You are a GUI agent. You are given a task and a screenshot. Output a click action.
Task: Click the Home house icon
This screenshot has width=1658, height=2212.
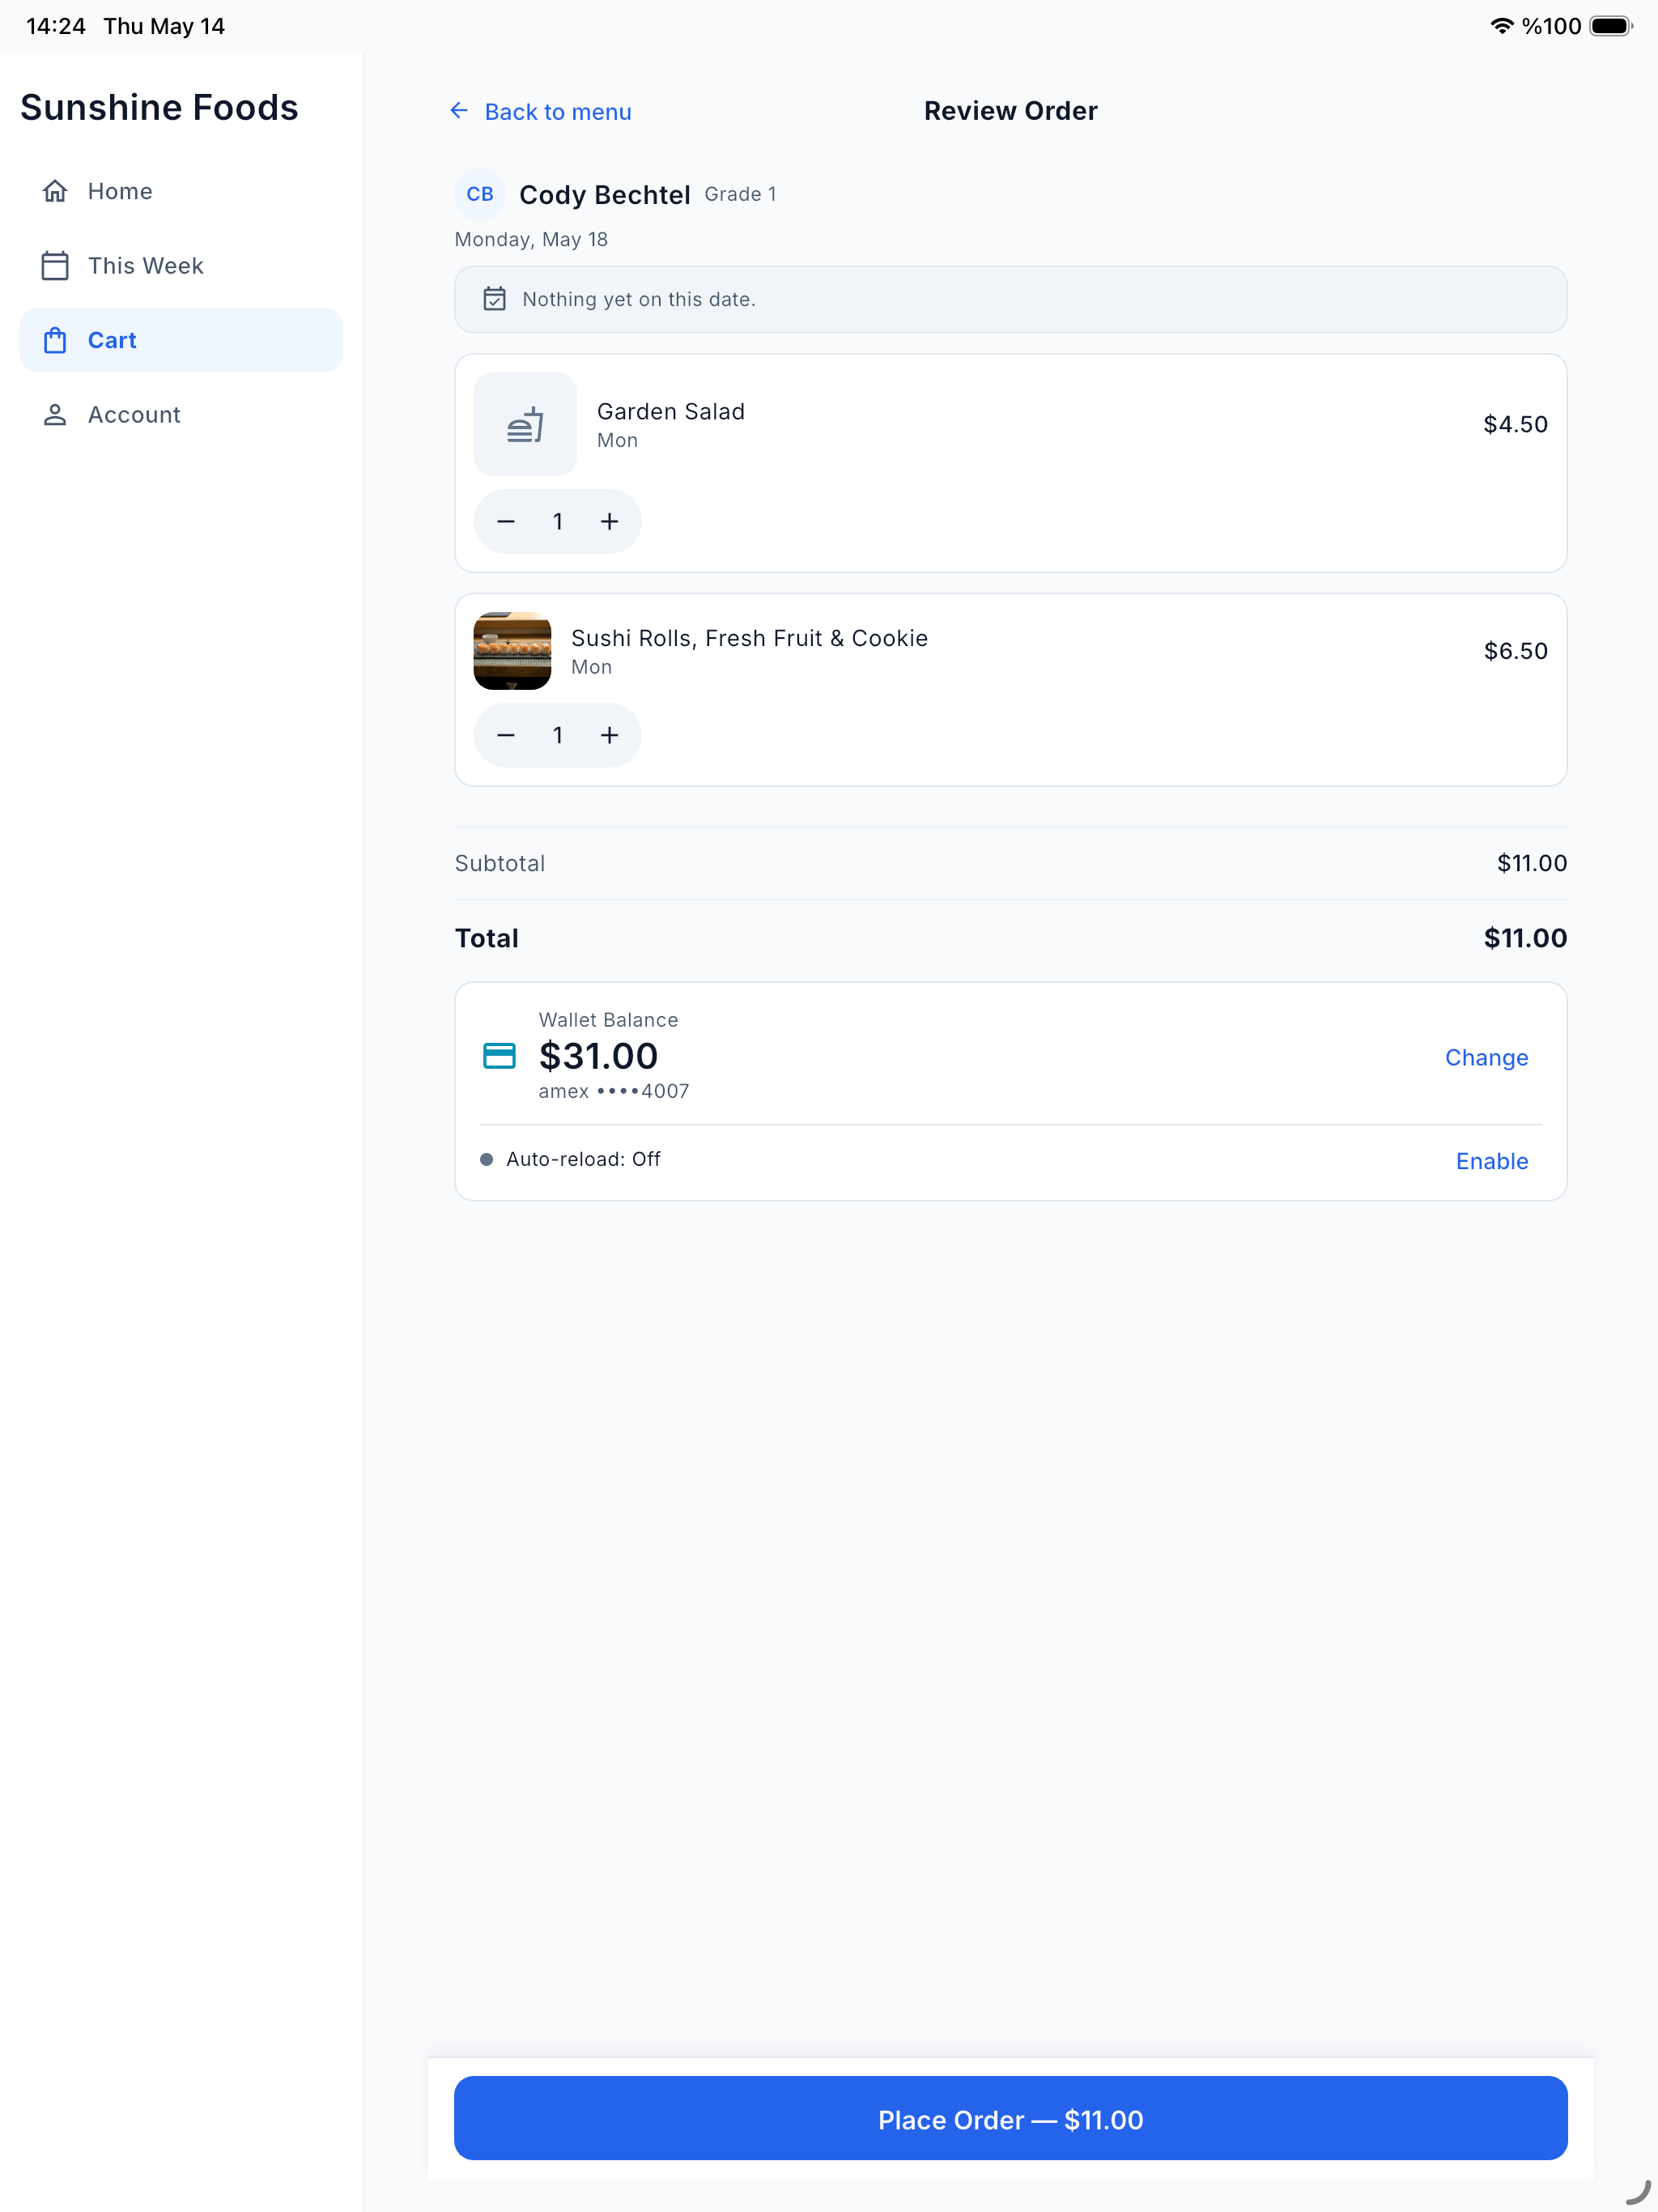coord(55,191)
